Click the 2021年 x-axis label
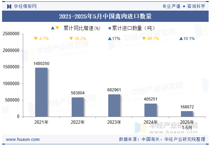Screen dimensions: 210x146 [x=41, y=122]
